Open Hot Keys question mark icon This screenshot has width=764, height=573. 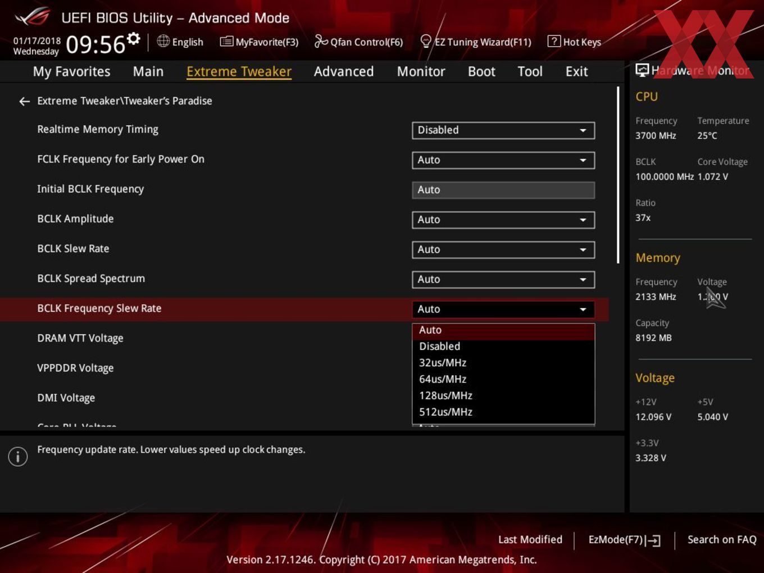coord(554,41)
